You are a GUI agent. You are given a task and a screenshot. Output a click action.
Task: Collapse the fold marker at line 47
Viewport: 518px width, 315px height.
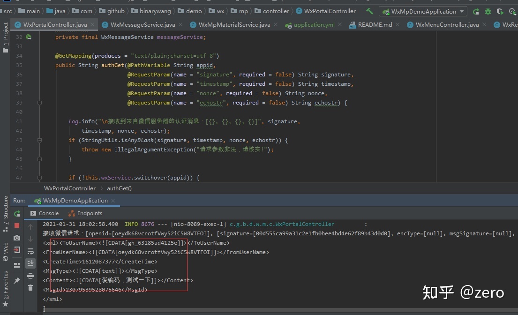pos(40,178)
